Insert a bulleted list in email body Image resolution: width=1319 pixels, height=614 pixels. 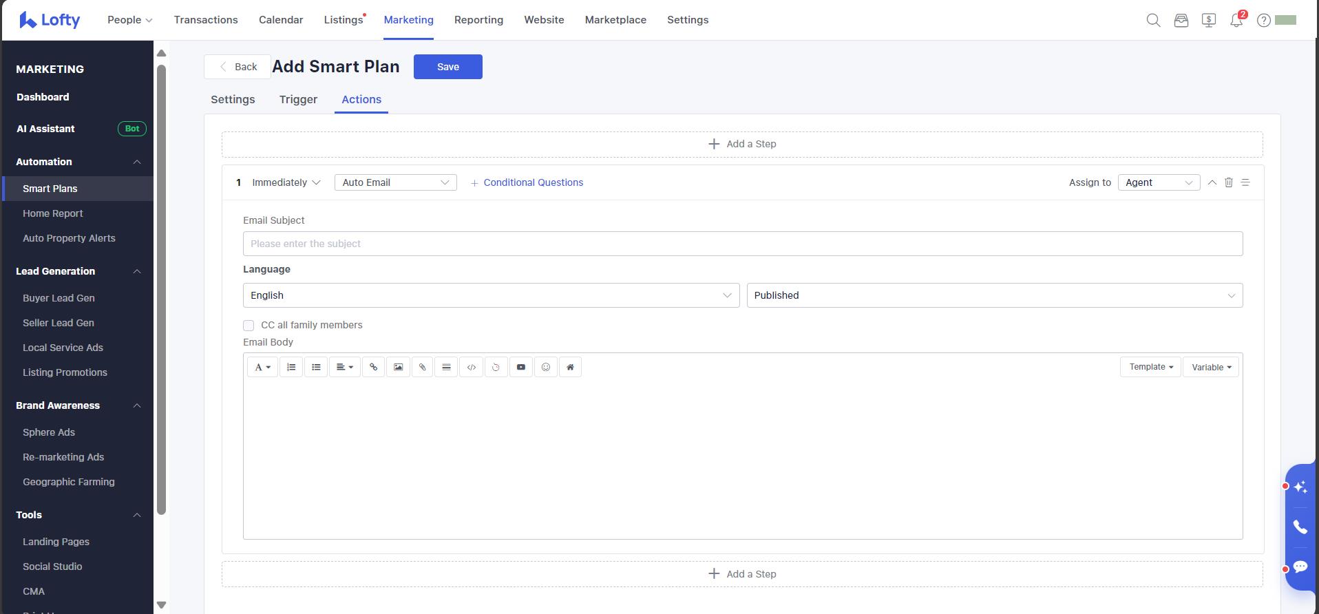(x=316, y=367)
